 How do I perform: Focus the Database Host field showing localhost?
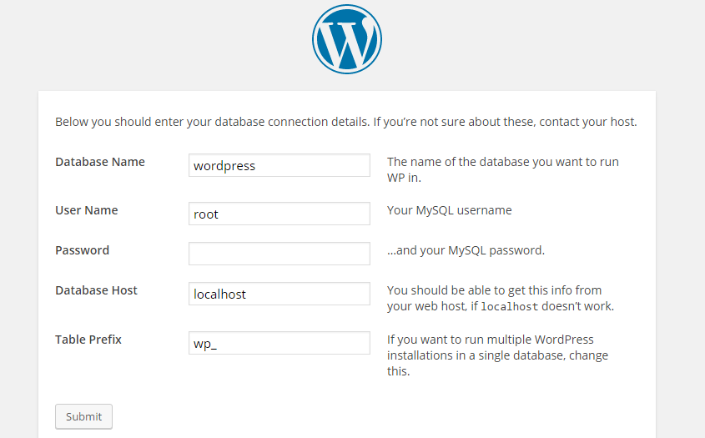click(x=279, y=294)
